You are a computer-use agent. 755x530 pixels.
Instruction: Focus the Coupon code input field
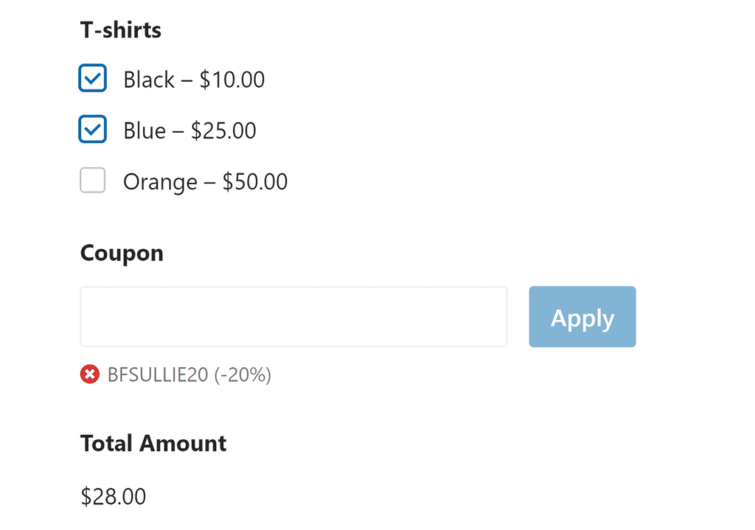(293, 317)
